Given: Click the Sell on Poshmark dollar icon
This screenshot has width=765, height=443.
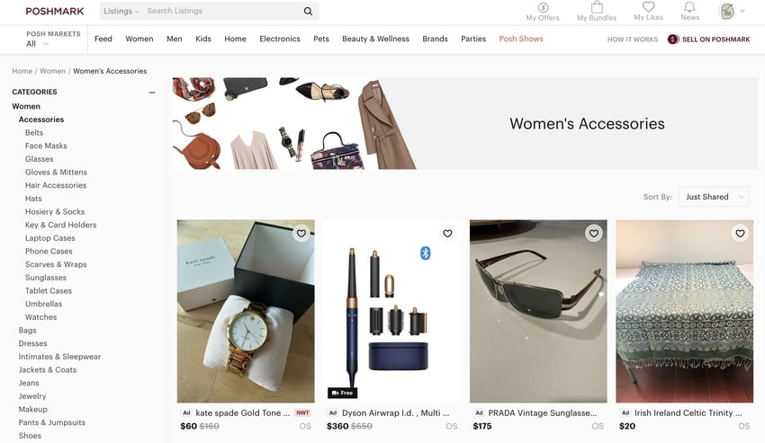Looking at the screenshot, I should point(673,39).
